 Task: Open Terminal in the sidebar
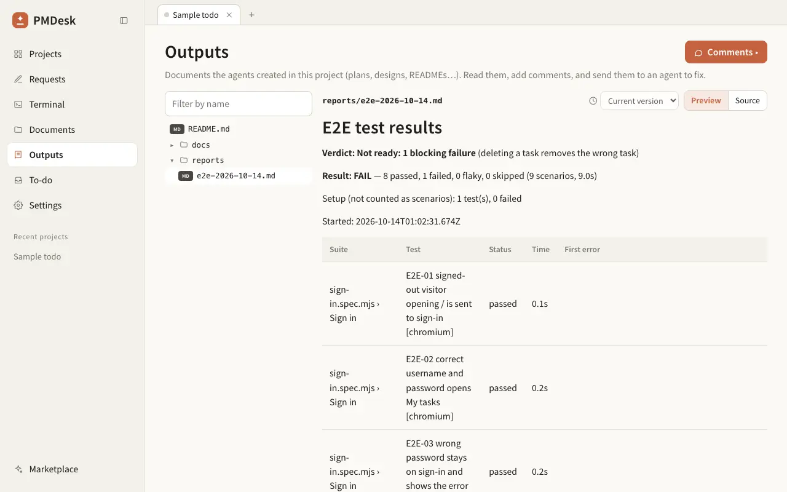72,105
